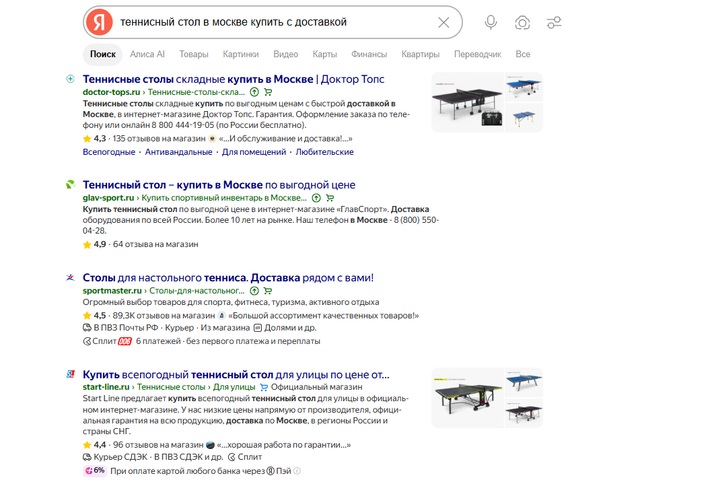Click the sportmaster.ru domain link
Image resolution: width=710 pixels, height=486 pixels.
(112, 291)
